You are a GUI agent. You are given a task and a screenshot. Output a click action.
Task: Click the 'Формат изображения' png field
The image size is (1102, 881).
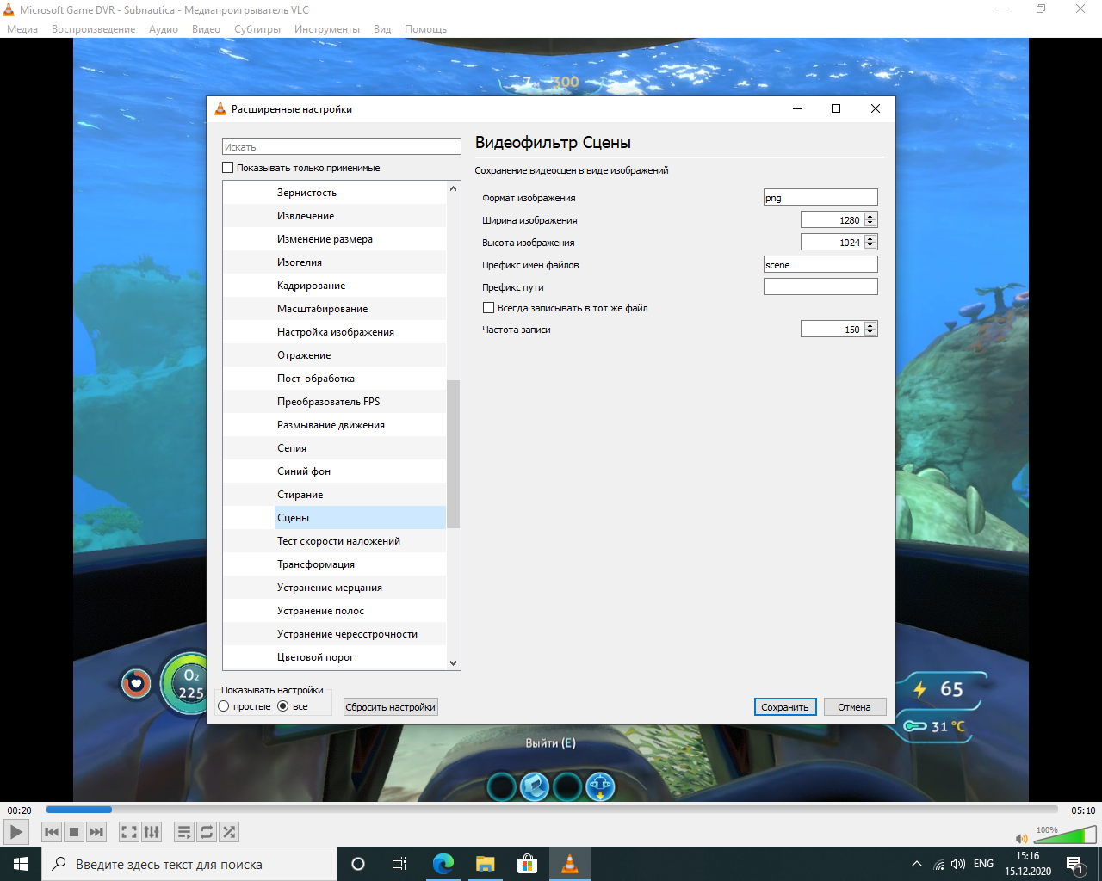[x=820, y=198]
